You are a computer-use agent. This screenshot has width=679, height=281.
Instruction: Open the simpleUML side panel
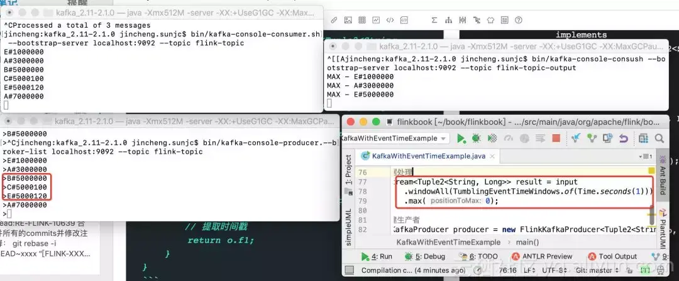coord(348,228)
